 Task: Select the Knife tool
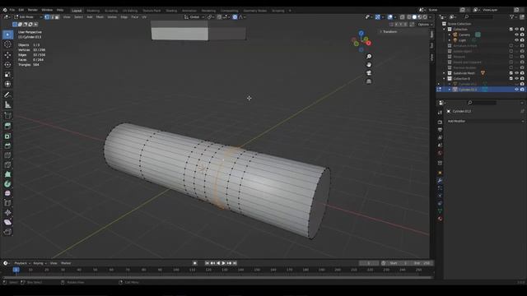pyautogui.click(x=7, y=164)
